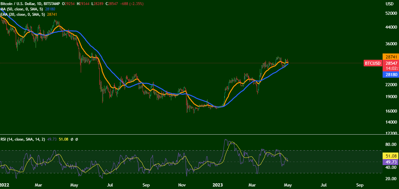Open the USD currency selector

(x=389, y=4)
